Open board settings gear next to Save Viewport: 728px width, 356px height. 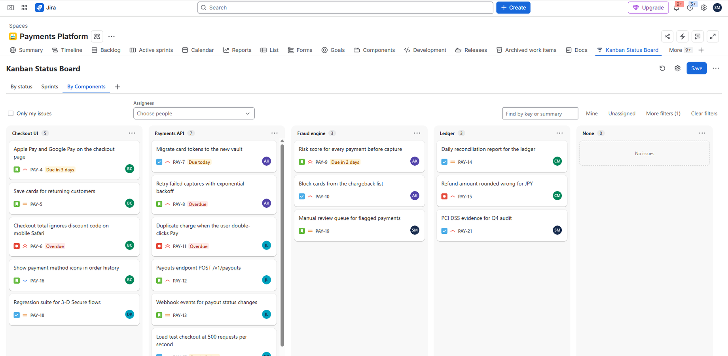[x=677, y=68]
